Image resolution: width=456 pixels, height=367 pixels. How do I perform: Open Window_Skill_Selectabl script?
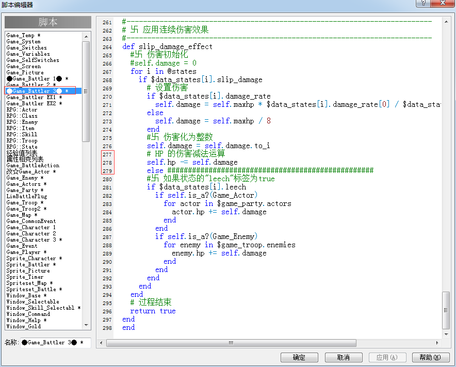pos(44,308)
